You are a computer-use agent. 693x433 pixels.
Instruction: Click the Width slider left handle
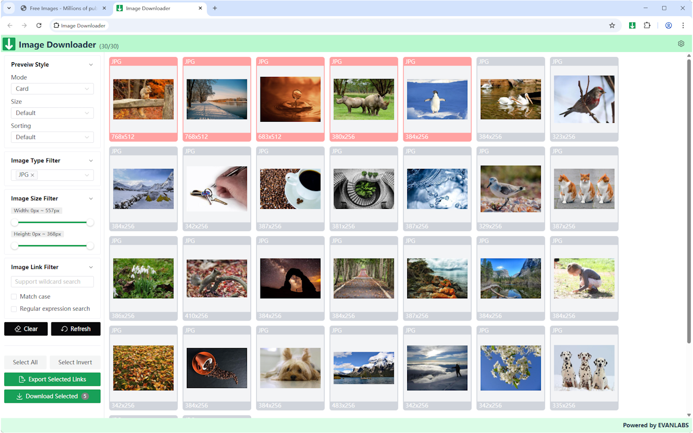(x=15, y=222)
